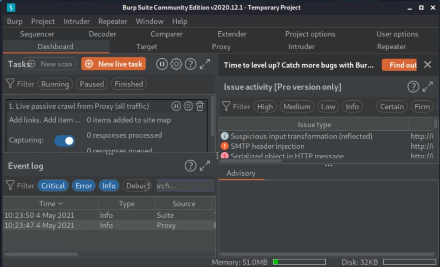Expand the Issue activity panel
Viewport: 440px width, 267px height.
[x=428, y=87]
